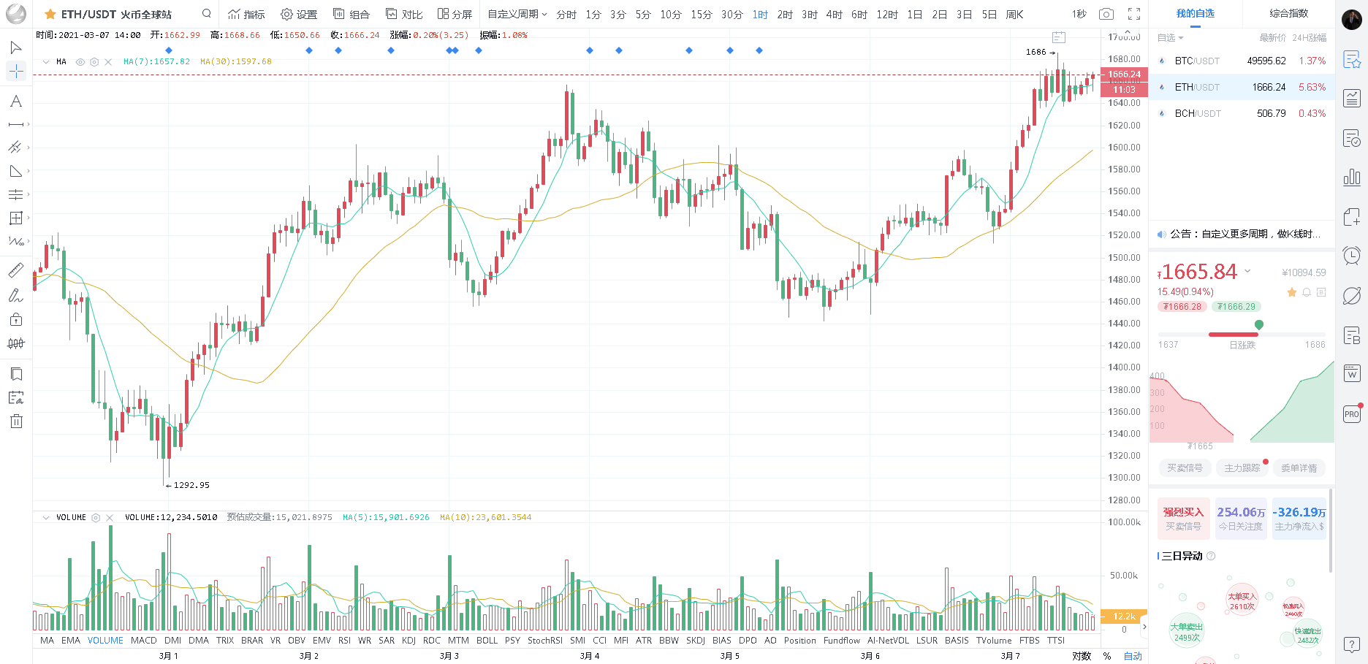
Task: Take a chart screenshot with camera icon
Action: point(1106,14)
